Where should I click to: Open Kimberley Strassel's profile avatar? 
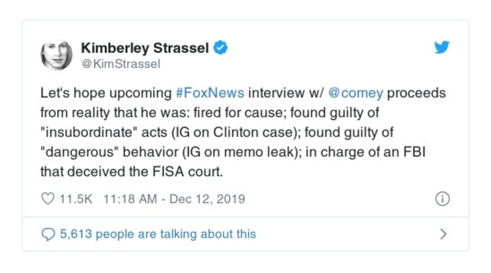(x=56, y=55)
